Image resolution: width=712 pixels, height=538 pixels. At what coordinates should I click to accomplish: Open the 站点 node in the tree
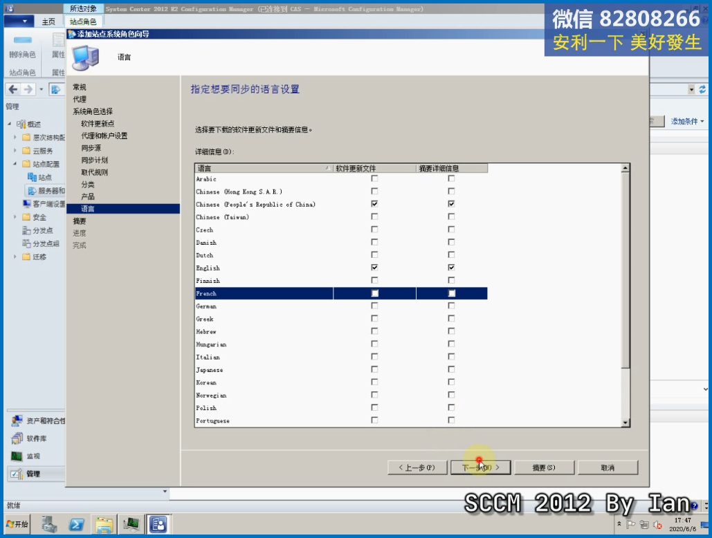click(39, 177)
